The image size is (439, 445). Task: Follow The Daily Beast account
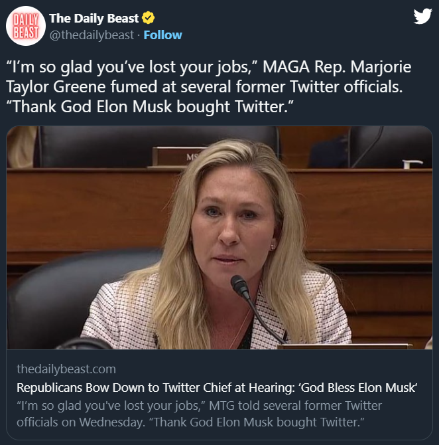162,35
